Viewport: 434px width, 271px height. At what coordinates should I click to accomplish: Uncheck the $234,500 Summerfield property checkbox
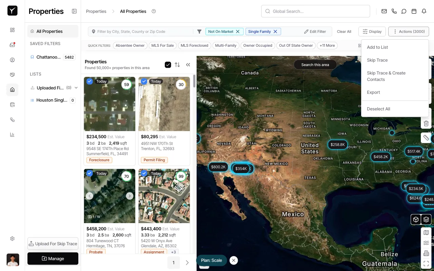[x=90, y=81]
